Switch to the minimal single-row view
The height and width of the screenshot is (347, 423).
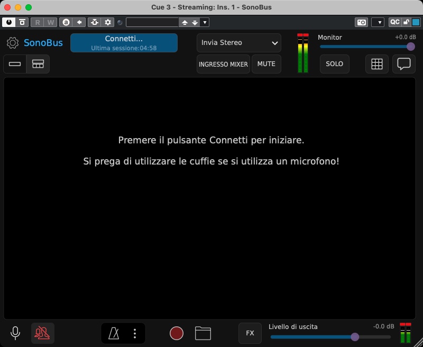pos(15,64)
